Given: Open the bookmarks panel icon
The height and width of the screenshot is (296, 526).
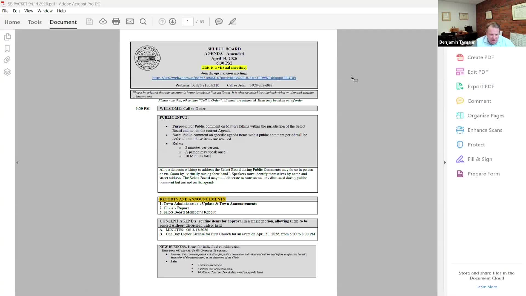Looking at the screenshot, I should 7,49.
